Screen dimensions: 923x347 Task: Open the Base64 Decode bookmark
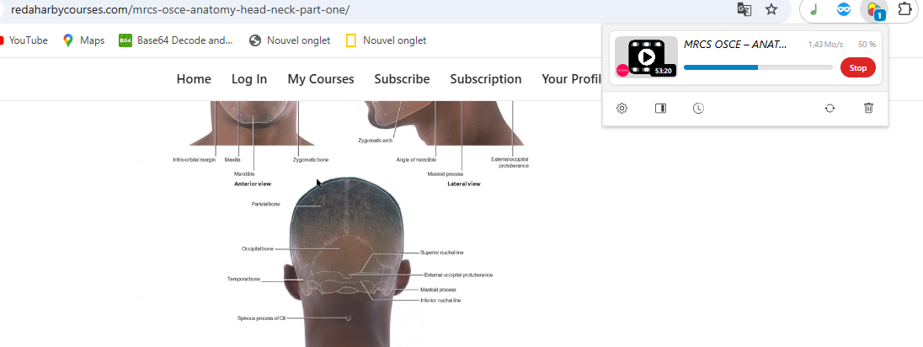point(176,40)
